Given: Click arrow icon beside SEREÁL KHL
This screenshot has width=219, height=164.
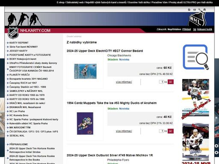Looking at the screenshot, I should click(8, 136).
